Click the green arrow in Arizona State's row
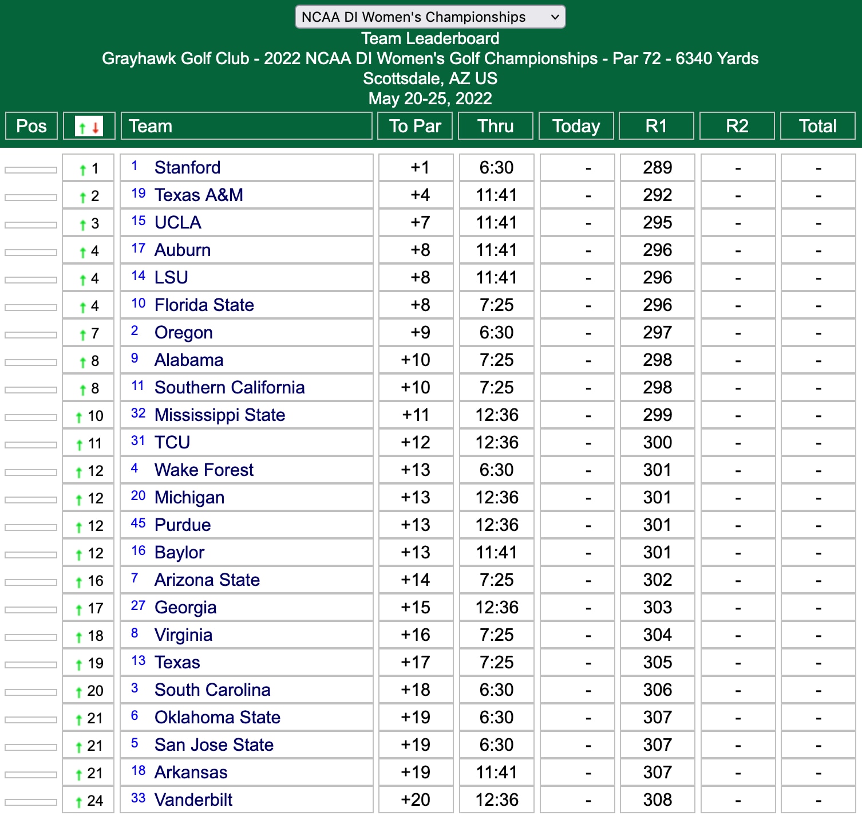 point(79,582)
